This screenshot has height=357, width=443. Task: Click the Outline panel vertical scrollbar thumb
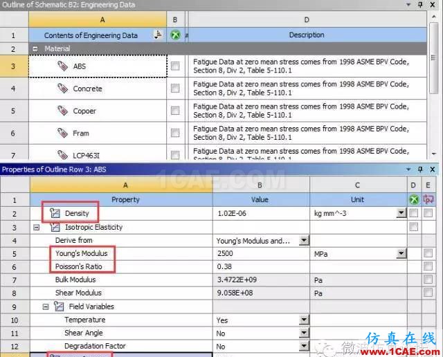point(434,58)
